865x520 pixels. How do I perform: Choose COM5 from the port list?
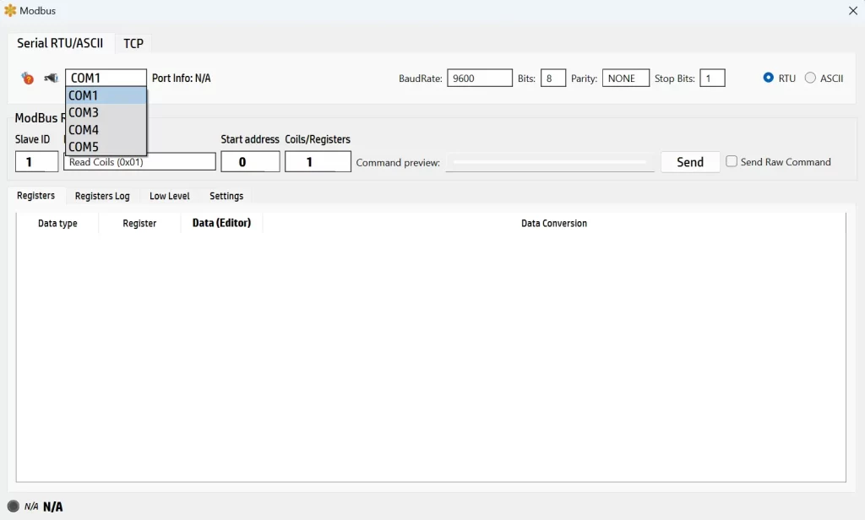pos(106,147)
